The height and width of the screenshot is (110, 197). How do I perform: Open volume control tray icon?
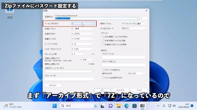coord(174,106)
